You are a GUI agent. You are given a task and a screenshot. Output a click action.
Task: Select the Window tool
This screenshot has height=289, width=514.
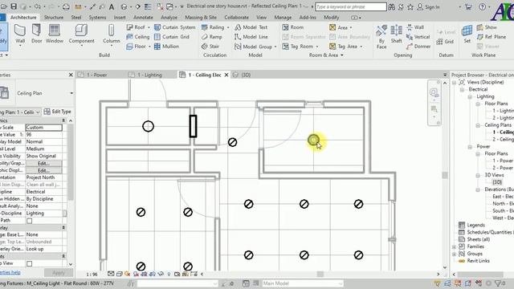(54, 34)
